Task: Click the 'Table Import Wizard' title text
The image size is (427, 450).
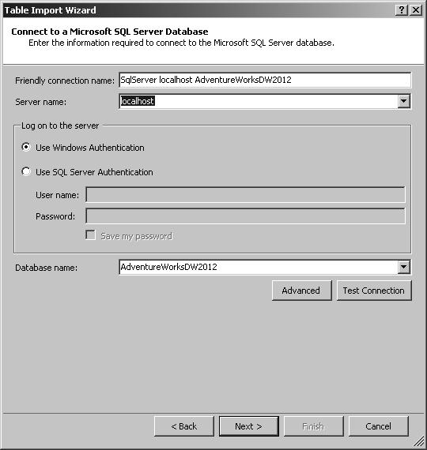Action: point(51,10)
